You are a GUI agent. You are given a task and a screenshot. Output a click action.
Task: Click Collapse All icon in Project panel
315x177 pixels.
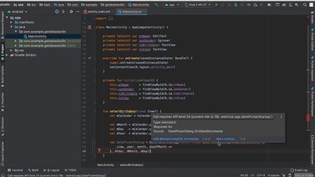point(63,12)
